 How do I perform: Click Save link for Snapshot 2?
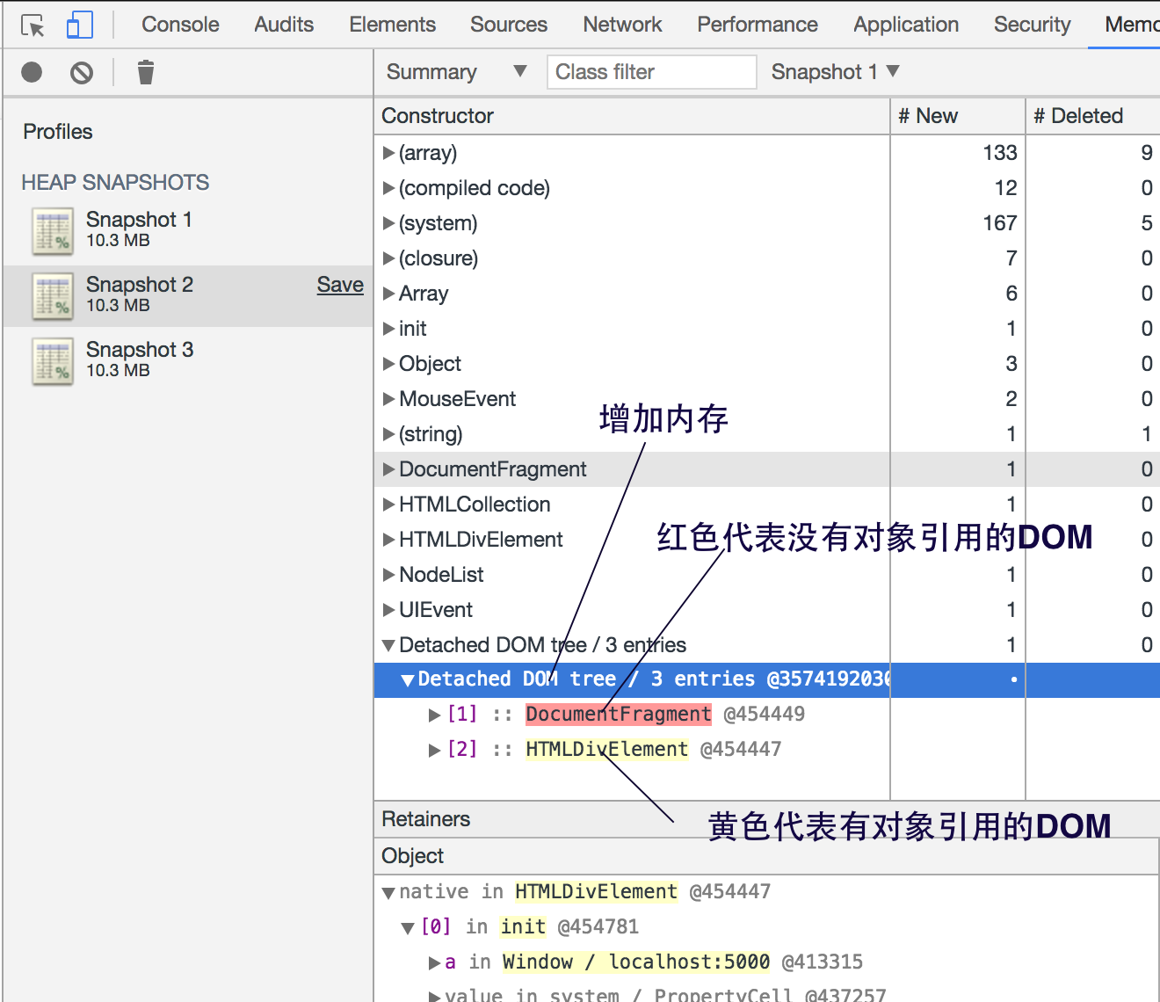(x=340, y=285)
